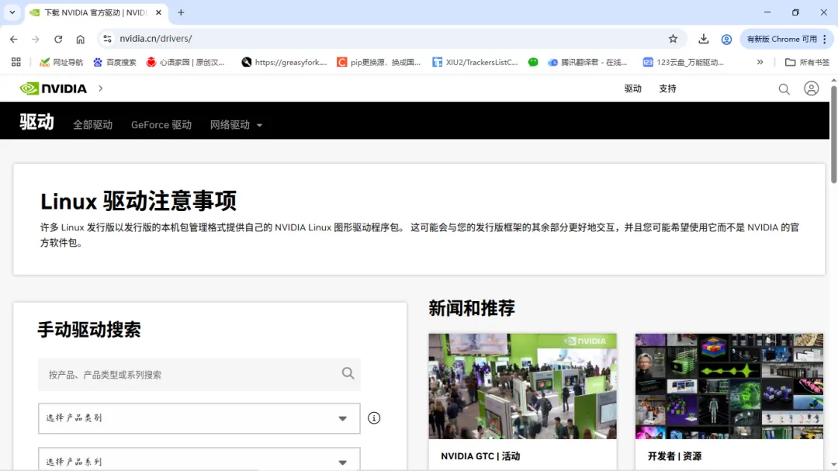Open the browser home page
This screenshot has height=471, width=838.
80,39
